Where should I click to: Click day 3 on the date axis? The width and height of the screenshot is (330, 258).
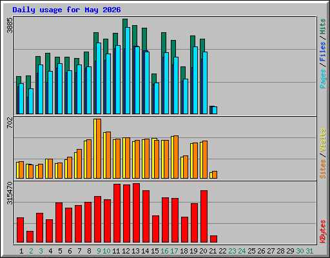coord(41,251)
